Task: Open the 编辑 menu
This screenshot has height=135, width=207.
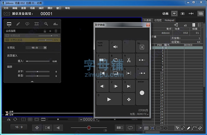Action: tap(15, 8)
